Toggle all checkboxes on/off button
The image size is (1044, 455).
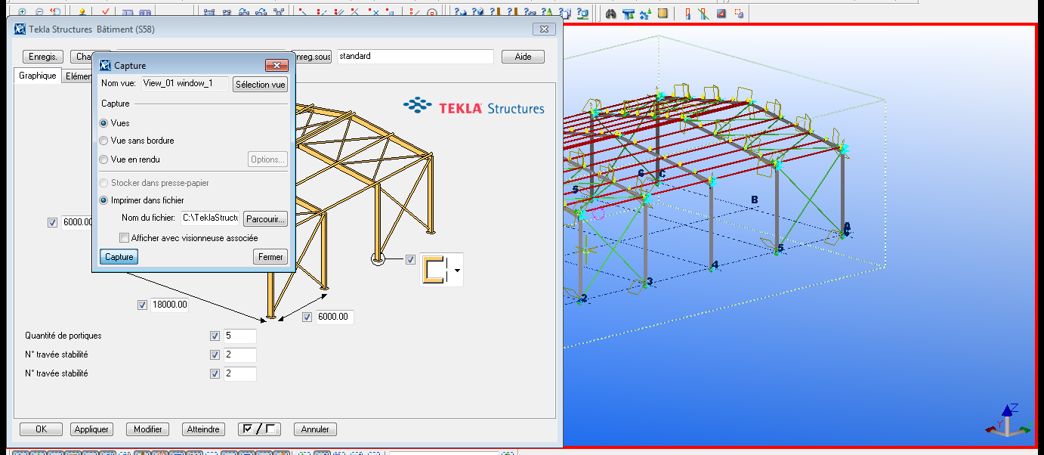pyautogui.click(x=259, y=429)
